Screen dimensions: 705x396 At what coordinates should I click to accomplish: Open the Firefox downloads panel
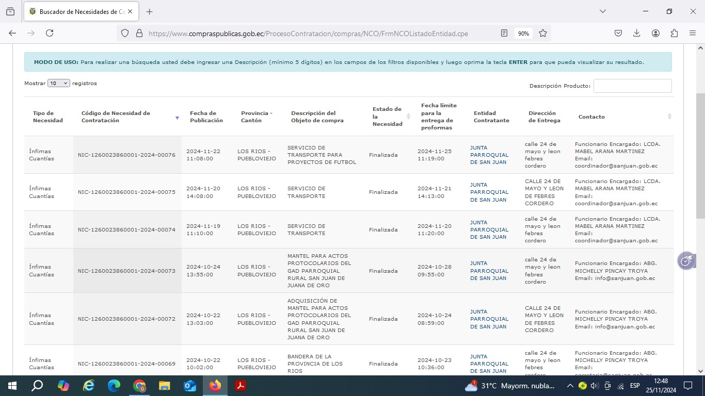pos(637,33)
